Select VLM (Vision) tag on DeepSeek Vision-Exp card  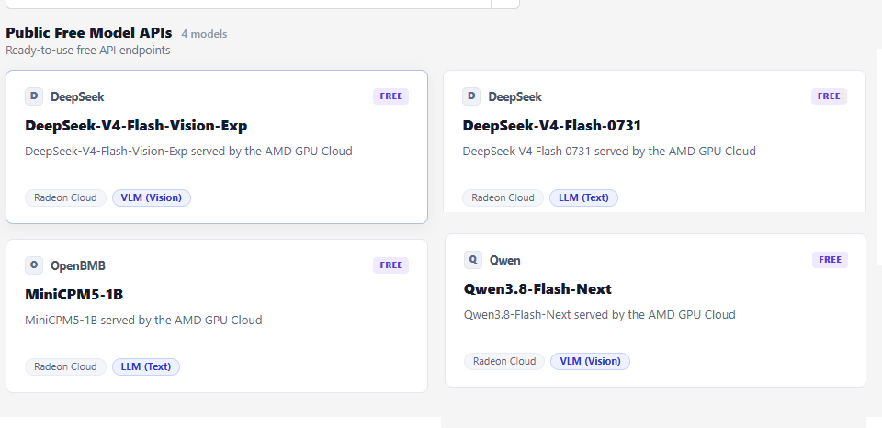152,198
